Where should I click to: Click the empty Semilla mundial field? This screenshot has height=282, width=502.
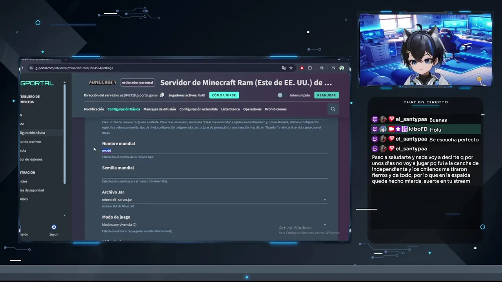pos(214,175)
